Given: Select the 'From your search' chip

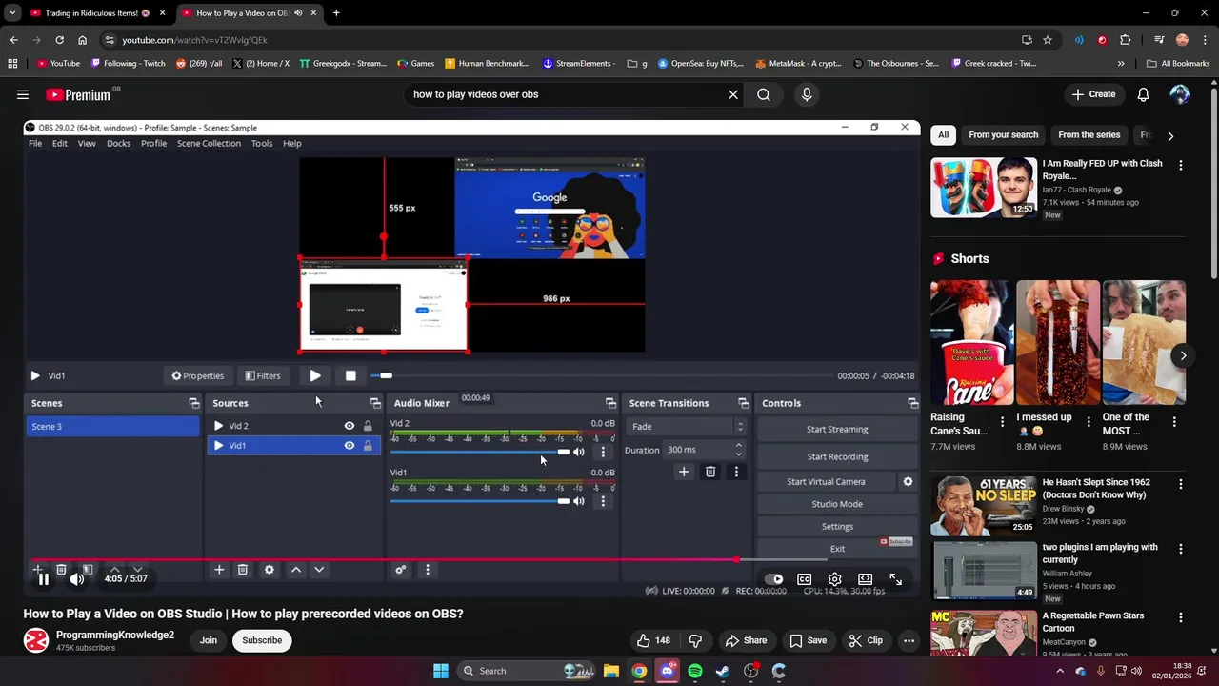Looking at the screenshot, I should tap(1003, 135).
